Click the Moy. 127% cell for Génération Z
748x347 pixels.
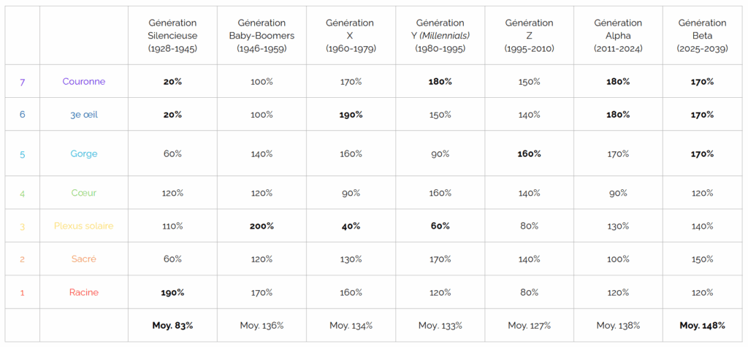529,326
